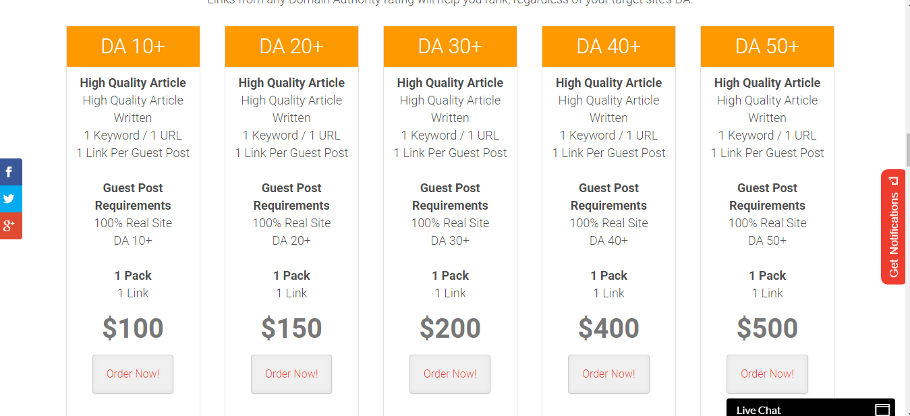Click "1 Link" in DA 30+ card
The height and width of the screenshot is (416, 910).
click(450, 293)
